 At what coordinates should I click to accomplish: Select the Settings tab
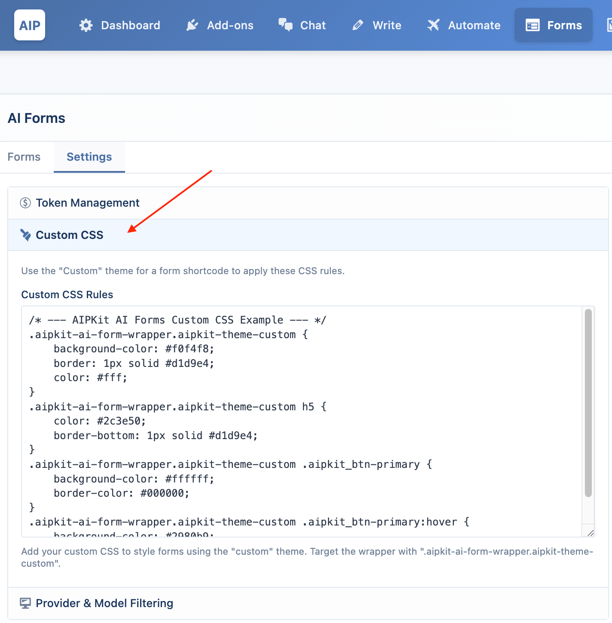point(89,157)
